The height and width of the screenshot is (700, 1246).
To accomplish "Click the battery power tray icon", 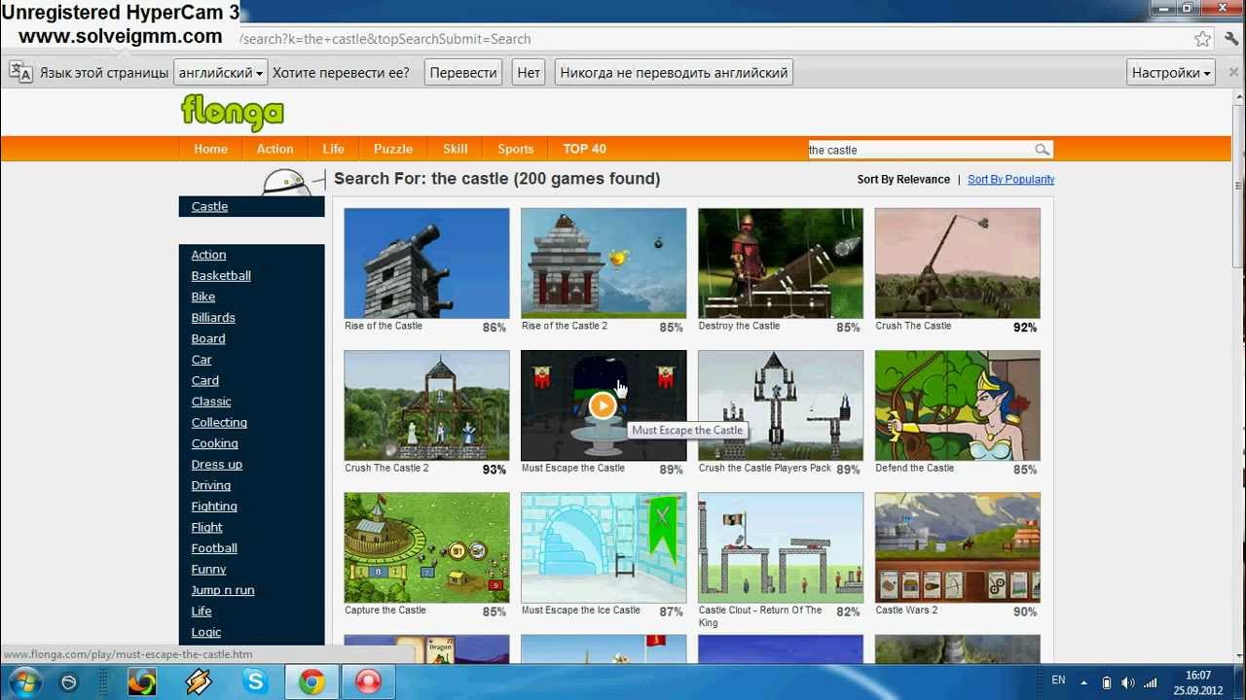I will 1107,682.
